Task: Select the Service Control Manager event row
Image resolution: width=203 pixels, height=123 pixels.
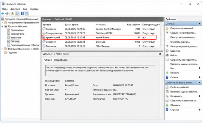Action: click(x=101, y=29)
